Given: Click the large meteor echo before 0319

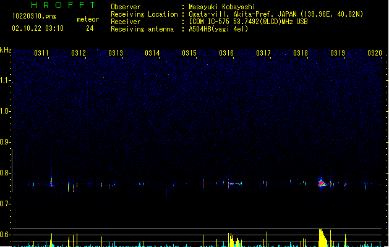Looking at the screenshot, I should (322, 183).
